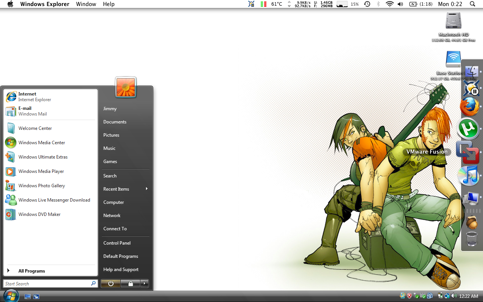
Task: Expand All Programs list
Action: pos(51,271)
